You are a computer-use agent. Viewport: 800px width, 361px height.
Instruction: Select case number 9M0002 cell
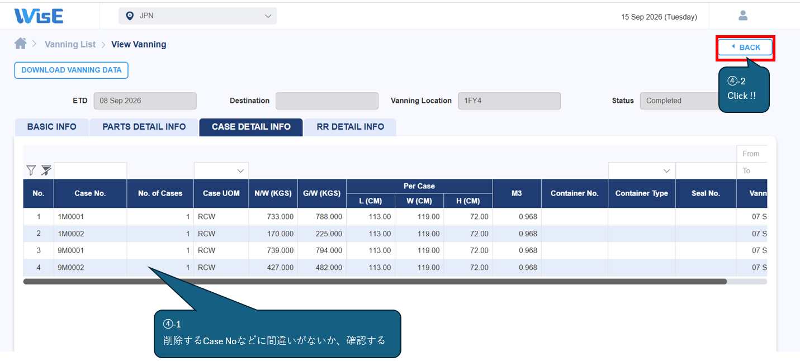[x=91, y=268]
